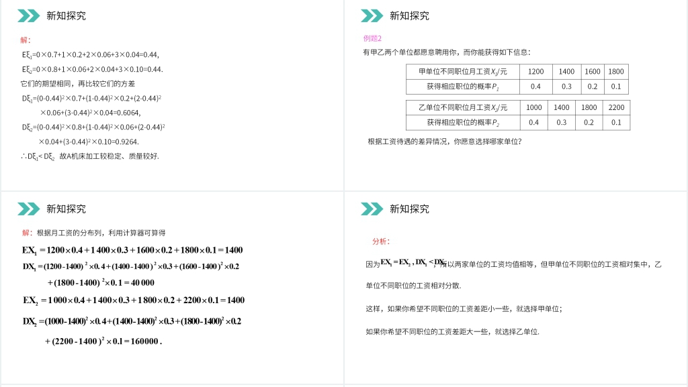Click the 1400 cell in the 乙 salary table
Viewport: 688px width, 387px height.
point(562,108)
